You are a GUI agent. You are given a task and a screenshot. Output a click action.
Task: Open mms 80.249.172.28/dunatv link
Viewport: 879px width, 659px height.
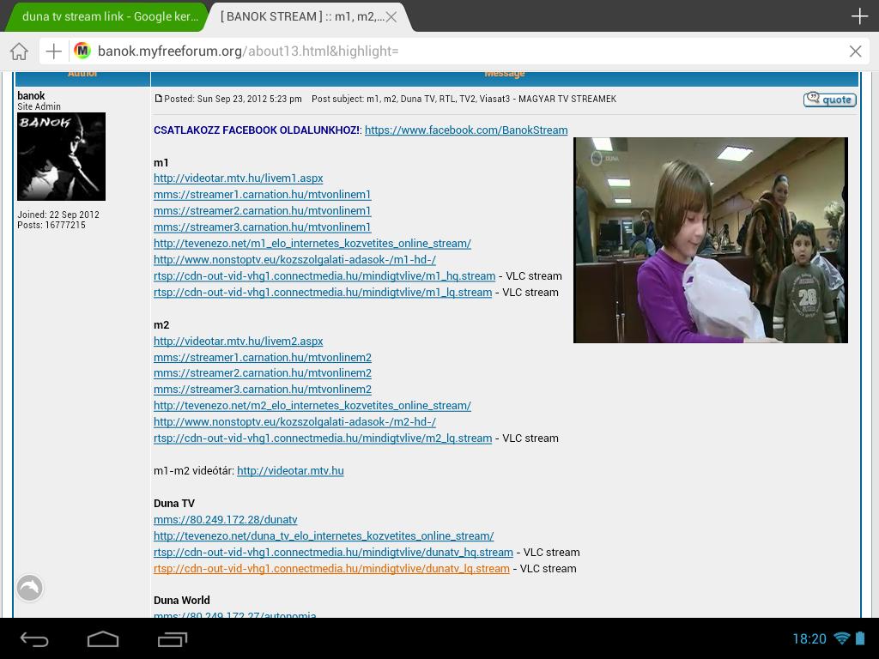tap(226, 519)
